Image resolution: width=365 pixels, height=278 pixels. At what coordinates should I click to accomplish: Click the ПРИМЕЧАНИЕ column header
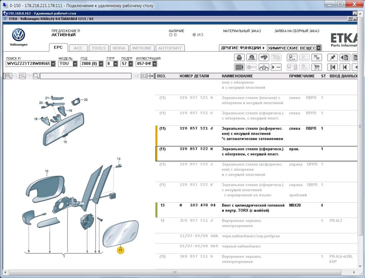click(302, 76)
